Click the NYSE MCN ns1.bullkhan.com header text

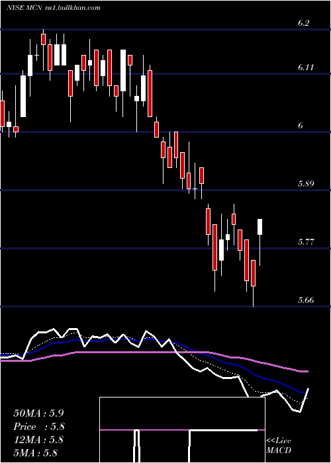point(54,8)
